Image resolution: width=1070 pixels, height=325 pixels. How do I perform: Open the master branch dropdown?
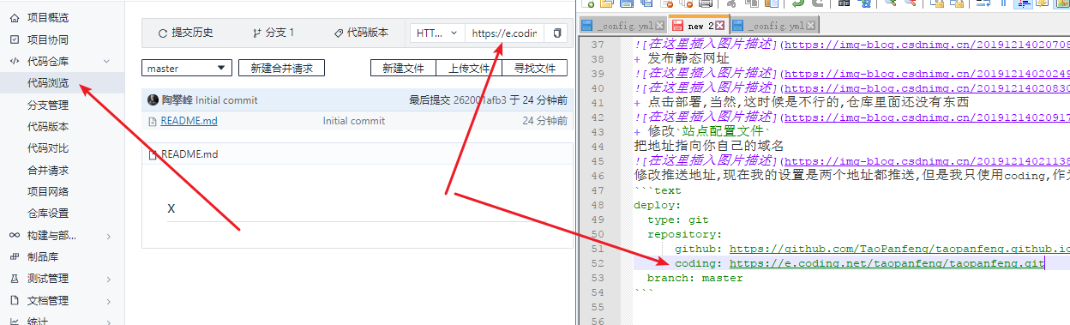coord(187,68)
